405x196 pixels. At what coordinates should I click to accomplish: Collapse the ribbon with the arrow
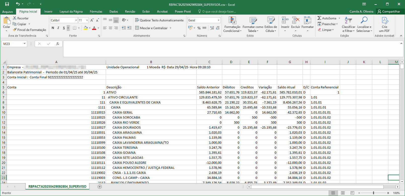coord(401,36)
